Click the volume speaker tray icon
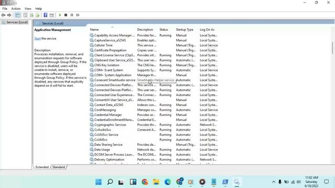The width and height of the screenshot is (335, 188). 299,182
